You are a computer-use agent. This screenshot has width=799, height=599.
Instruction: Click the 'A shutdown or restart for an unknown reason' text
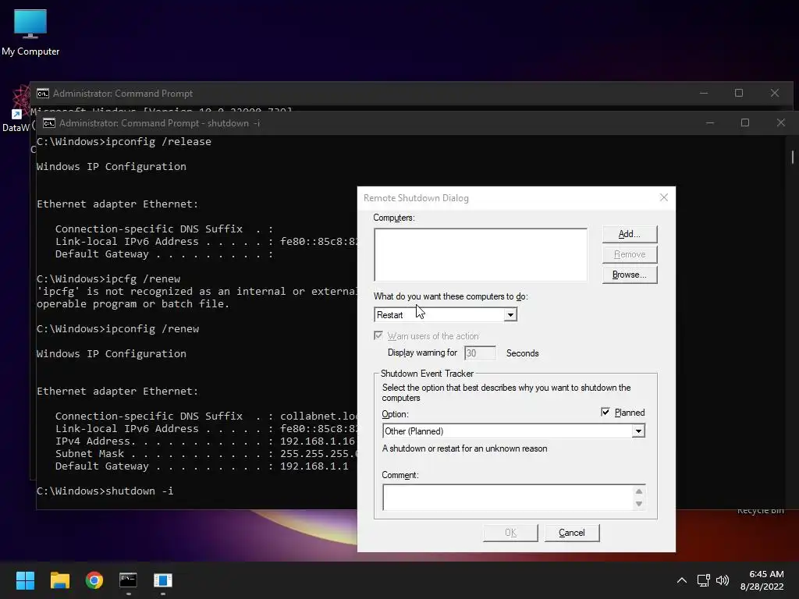[x=465, y=448]
